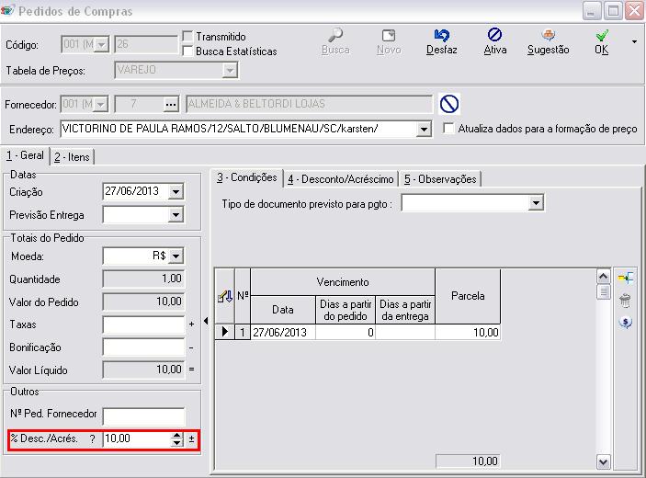646x478 pixels.
Task: Open Tipo de documento previsto dropdown
Action: (x=536, y=203)
